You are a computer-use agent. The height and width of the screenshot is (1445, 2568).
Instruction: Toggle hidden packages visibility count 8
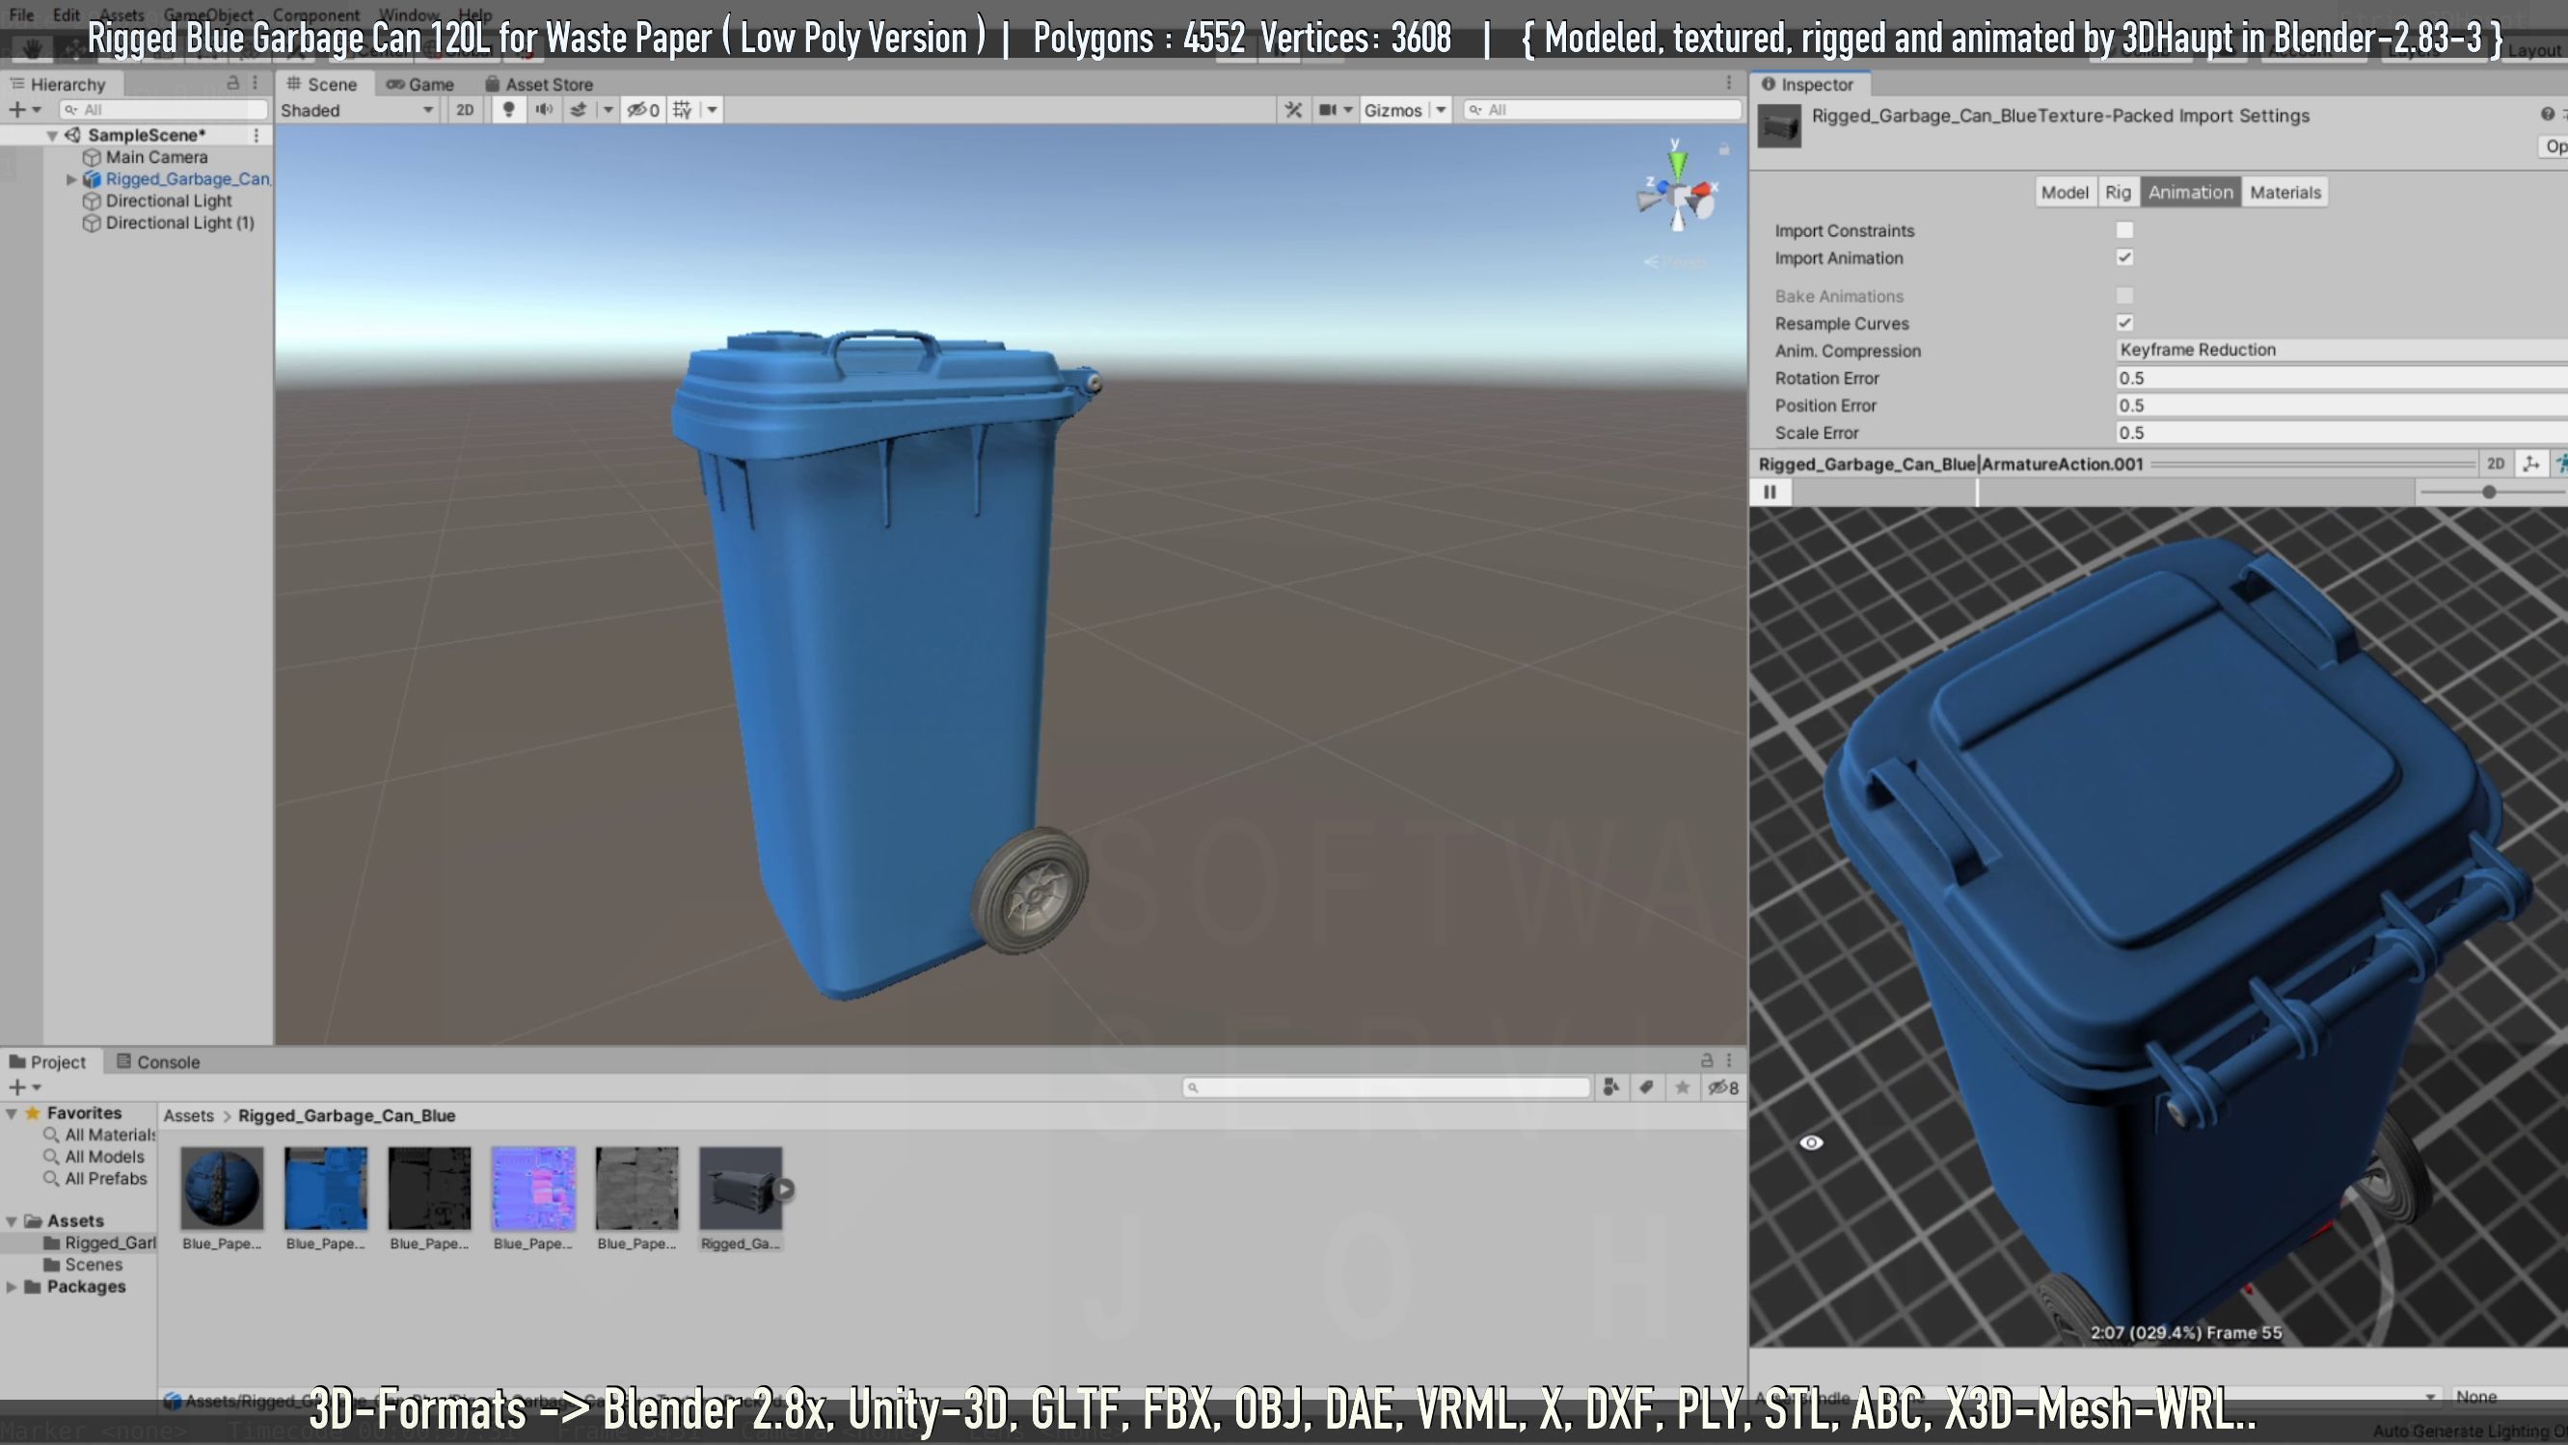click(x=1723, y=1087)
